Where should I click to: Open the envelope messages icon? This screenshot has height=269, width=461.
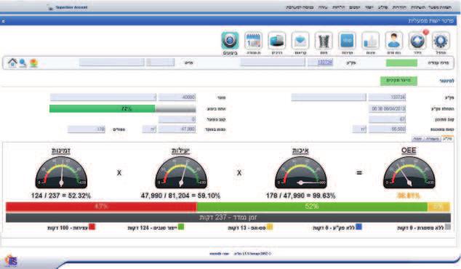(300, 41)
